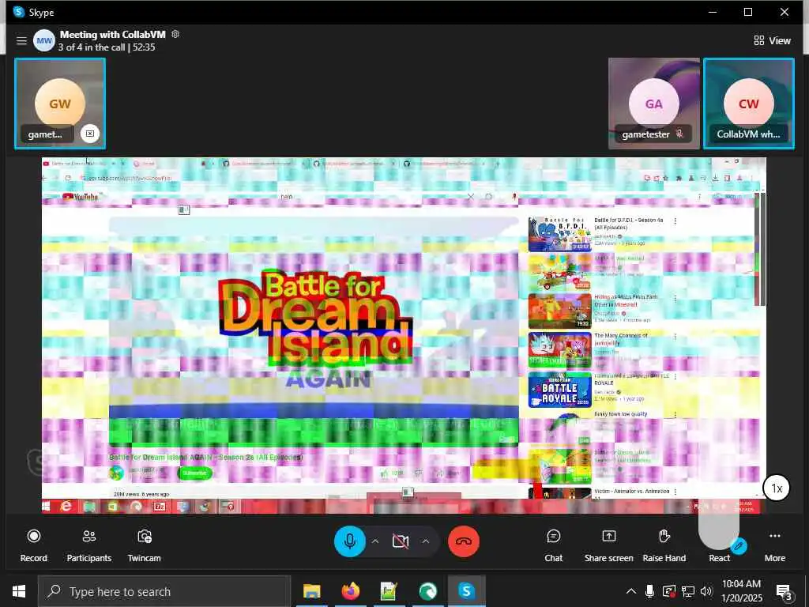Open the Participants panel

[88, 545]
